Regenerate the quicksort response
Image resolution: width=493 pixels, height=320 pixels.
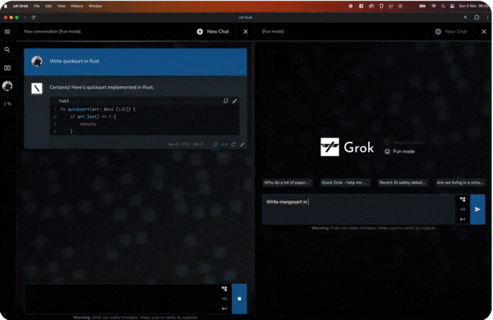coord(233,144)
